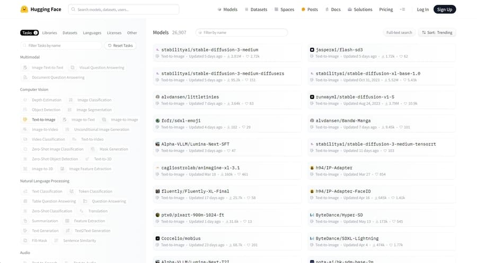This screenshot has height=263, width=477.
Task: Toggle the Document Question Answering filter
Action: (x=54, y=77)
